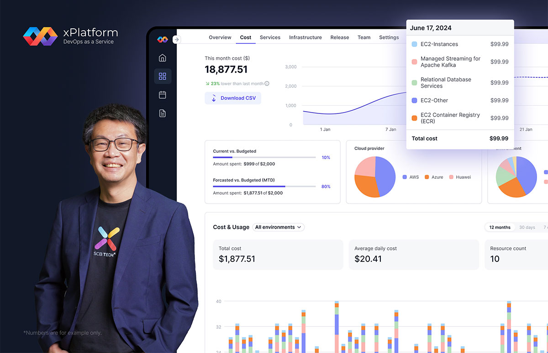The height and width of the screenshot is (353, 548).
Task: Expand the sidebar with the arrow button
Action: point(177,40)
